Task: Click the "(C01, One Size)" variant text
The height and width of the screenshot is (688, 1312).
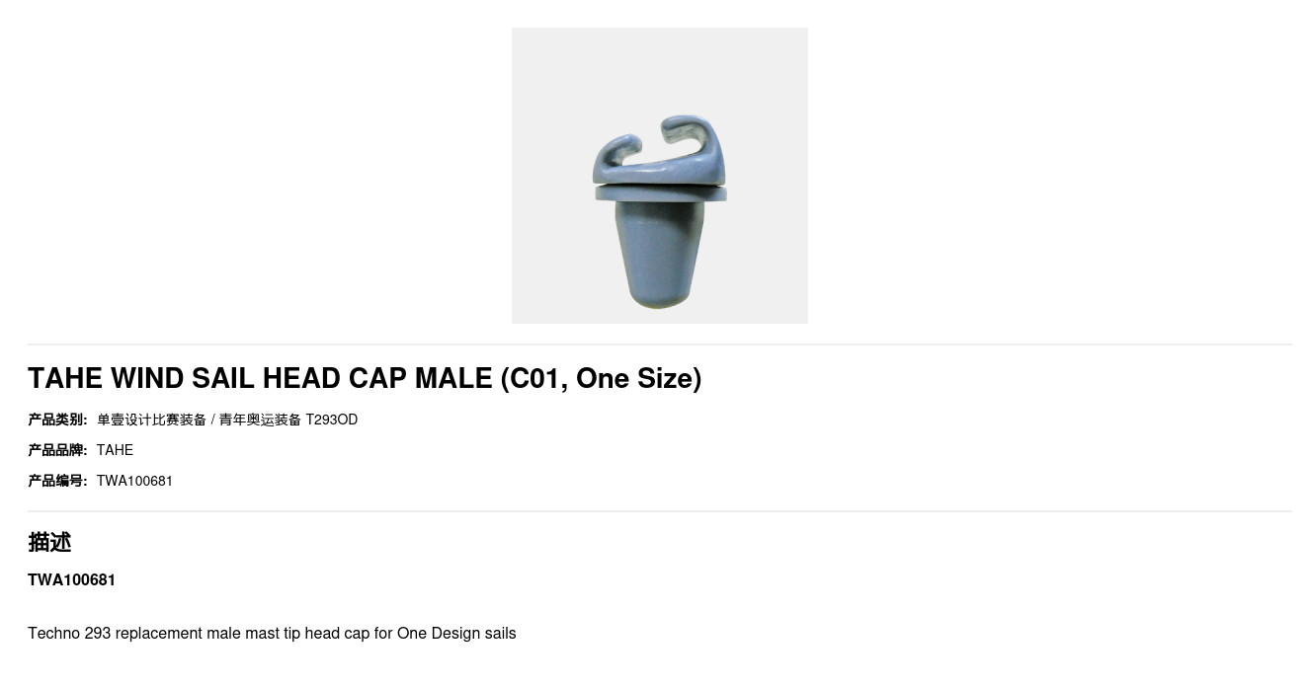Action: [601, 378]
